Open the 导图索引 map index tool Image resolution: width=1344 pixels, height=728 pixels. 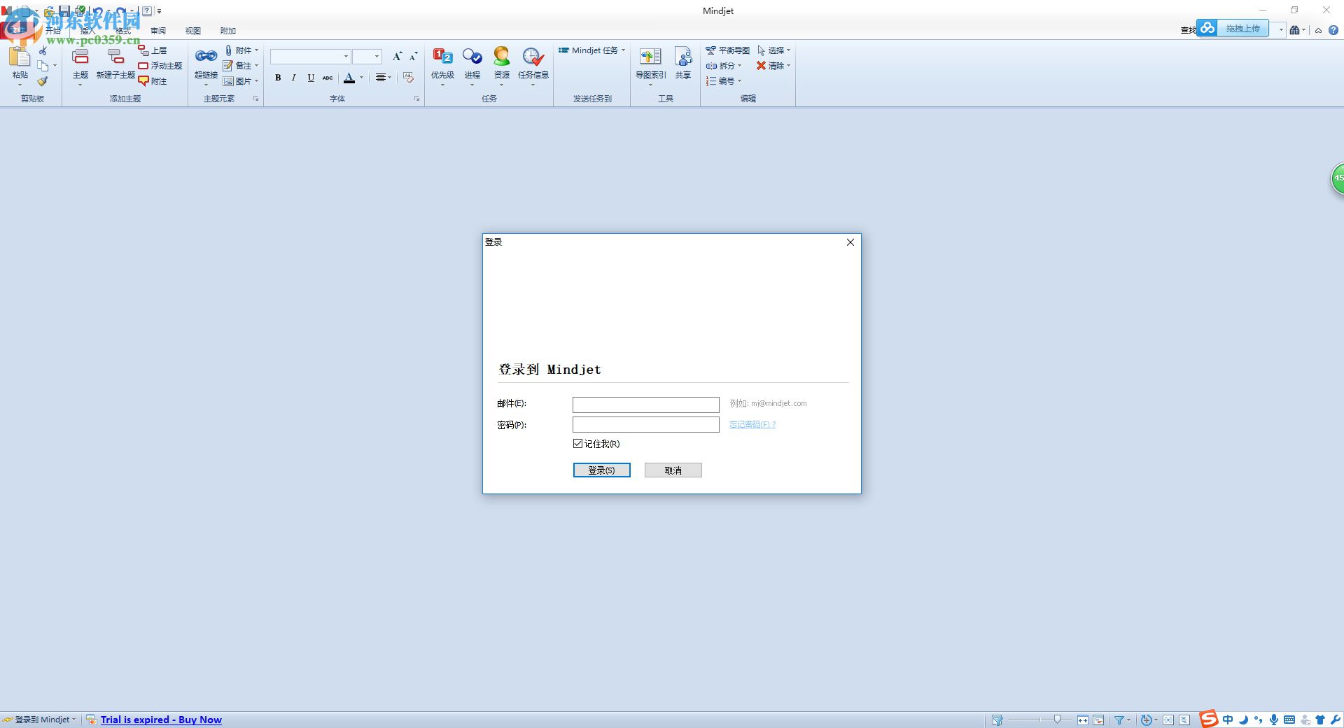pyautogui.click(x=650, y=63)
